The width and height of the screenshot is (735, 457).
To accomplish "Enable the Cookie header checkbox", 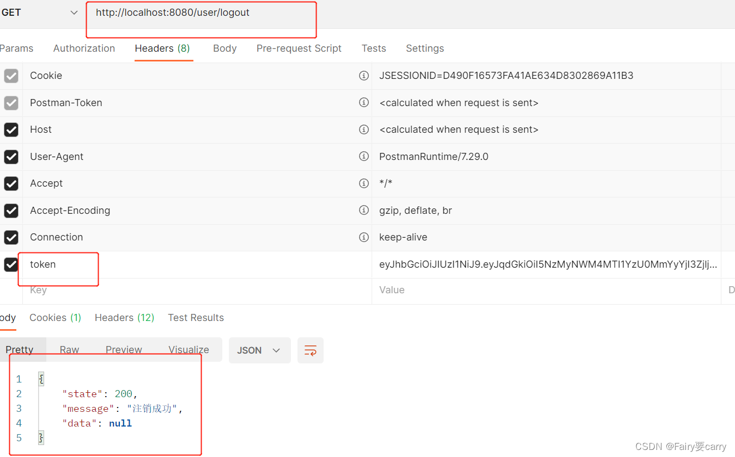I will pyautogui.click(x=11, y=76).
